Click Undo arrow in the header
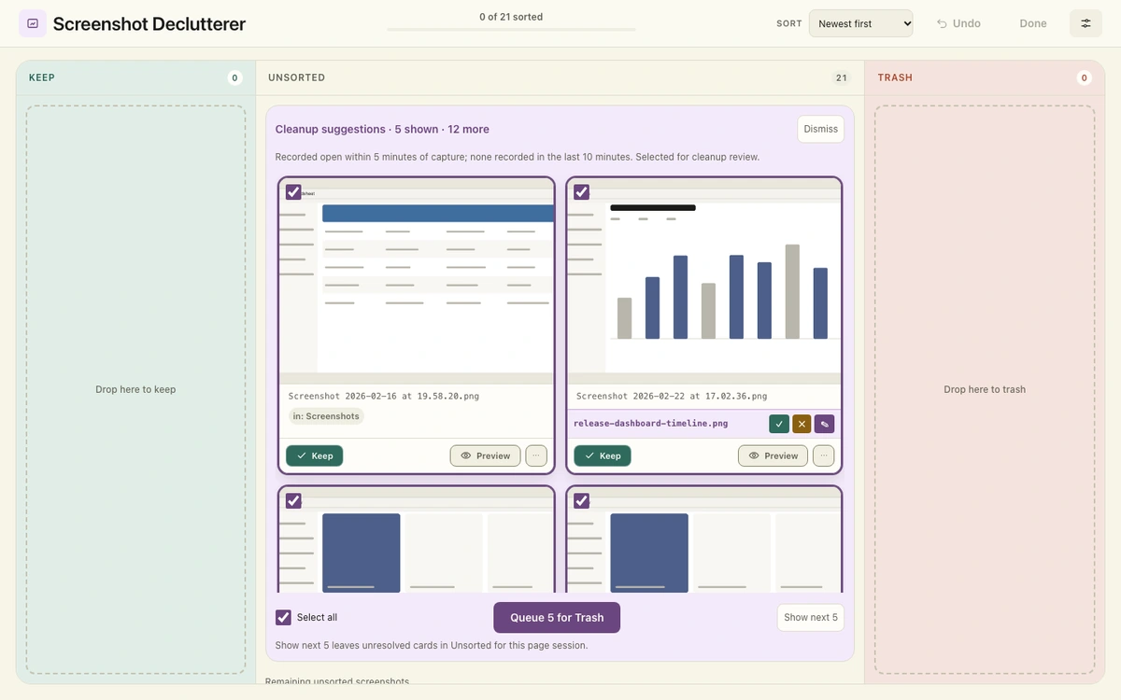This screenshot has height=700, width=1121. click(x=958, y=23)
